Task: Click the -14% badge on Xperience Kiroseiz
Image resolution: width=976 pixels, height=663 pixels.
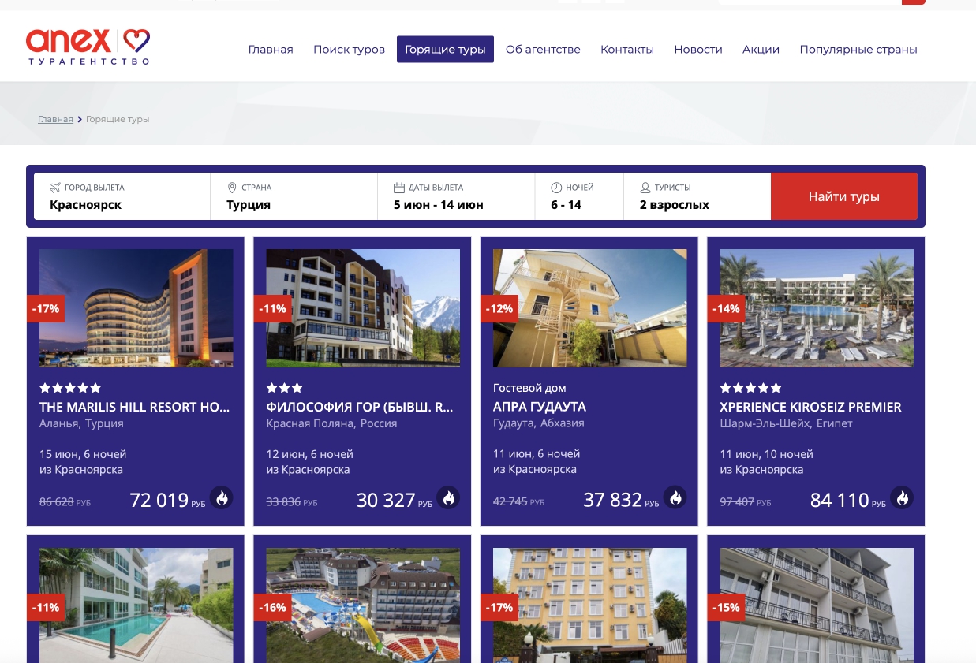Action: click(726, 309)
